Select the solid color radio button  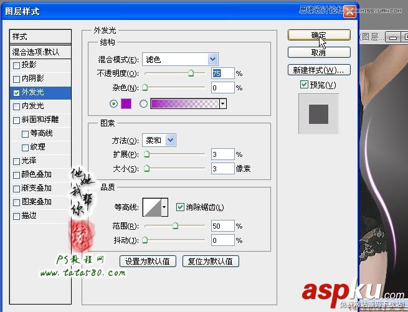coord(113,104)
